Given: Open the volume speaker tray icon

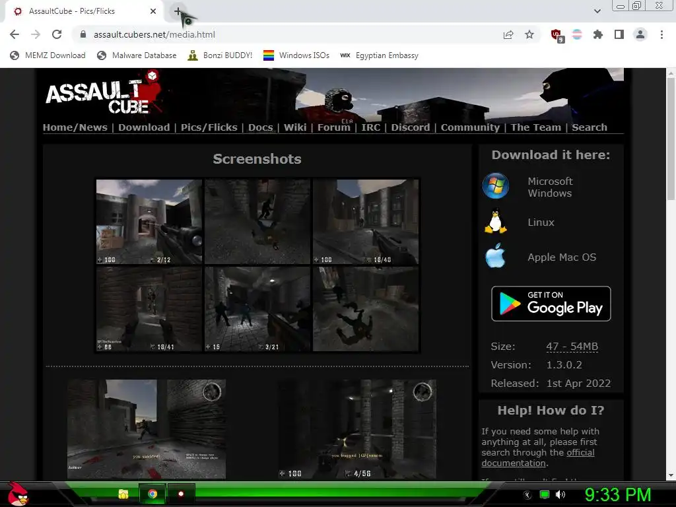Looking at the screenshot, I should [x=560, y=494].
